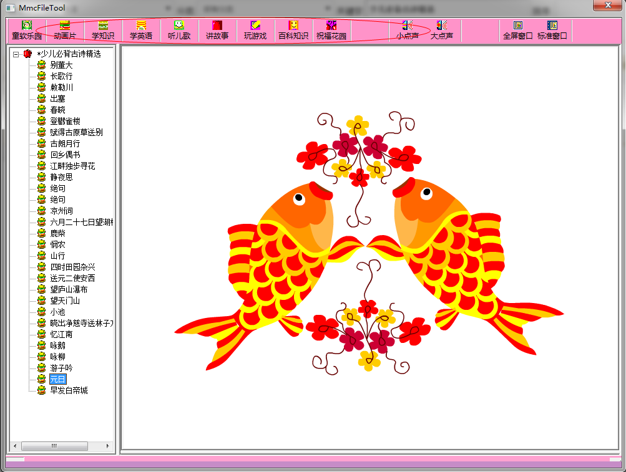
Task: Click the tree panel's right scroll arrow
Action: 108,446
